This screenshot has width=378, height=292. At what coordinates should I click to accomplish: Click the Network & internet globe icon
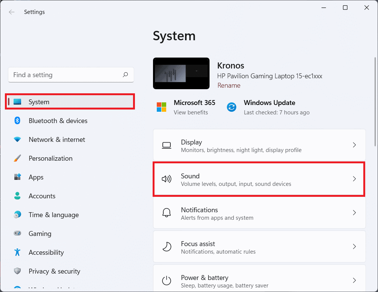pyautogui.click(x=17, y=139)
